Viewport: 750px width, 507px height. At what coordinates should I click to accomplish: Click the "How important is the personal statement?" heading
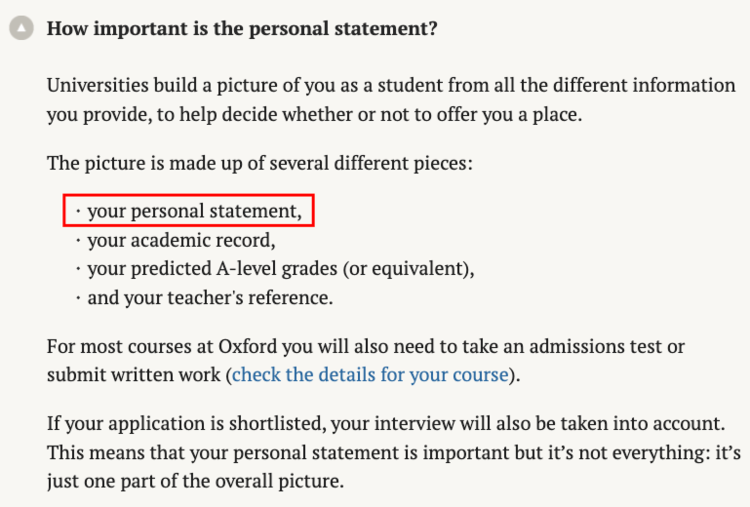pos(242,28)
